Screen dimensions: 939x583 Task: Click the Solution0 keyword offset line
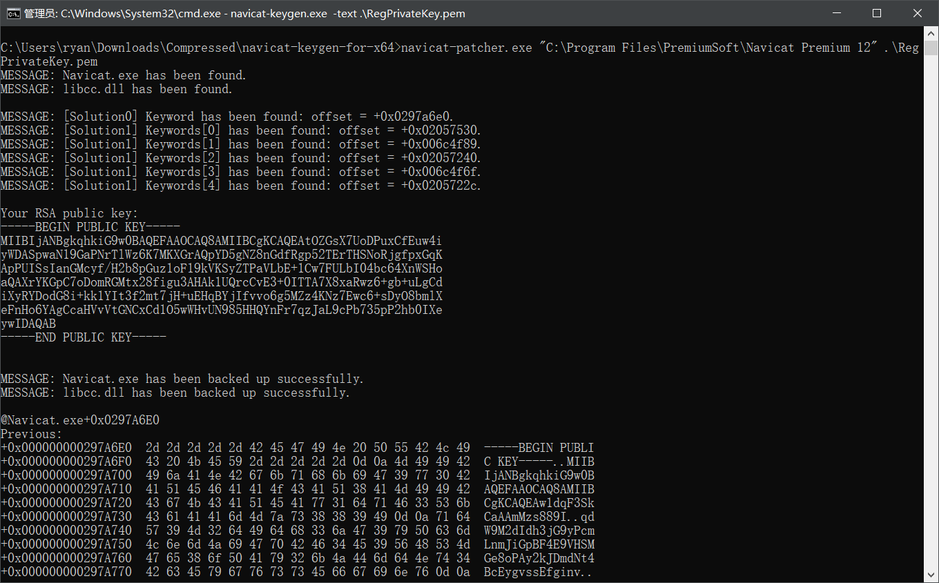click(226, 117)
